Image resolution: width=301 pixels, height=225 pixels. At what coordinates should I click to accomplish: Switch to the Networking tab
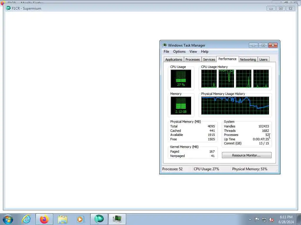[248, 59]
